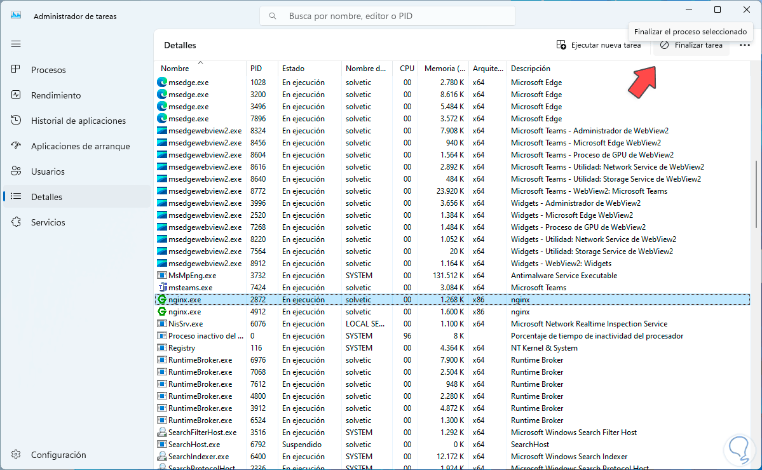Click the icon of msedgewebview2.exe PID 8324
The height and width of the screenshot is (470, 762).
[162, 131]
